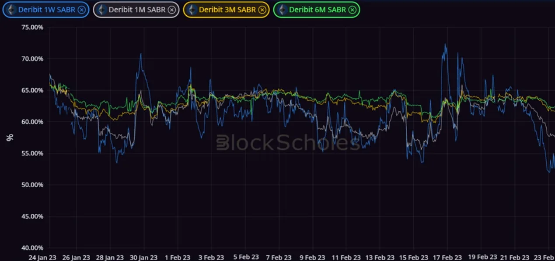Click the 60.00% y-axis label
This screenshot has height=261, width=555.
(x=32, y=122)
